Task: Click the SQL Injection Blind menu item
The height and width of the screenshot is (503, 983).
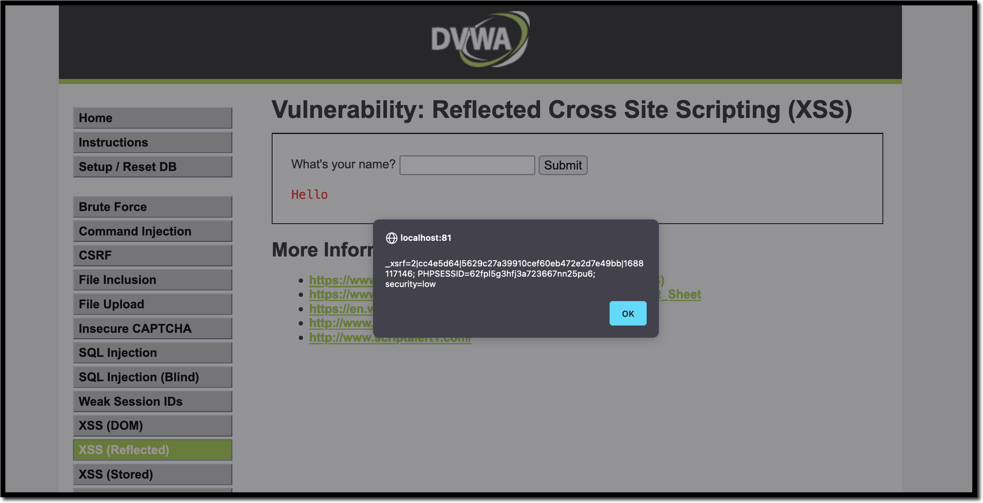Action: tap(152, 377)
